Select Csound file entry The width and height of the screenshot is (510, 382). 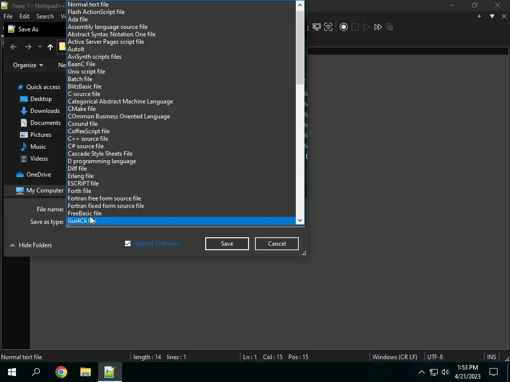181,124
